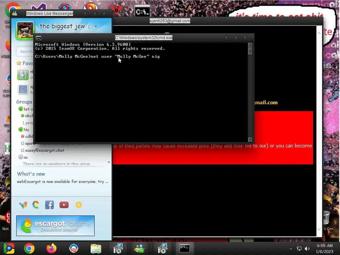
Task: Switch to Windows Live Messenger taskbar icon
Action: pos(139,248)
